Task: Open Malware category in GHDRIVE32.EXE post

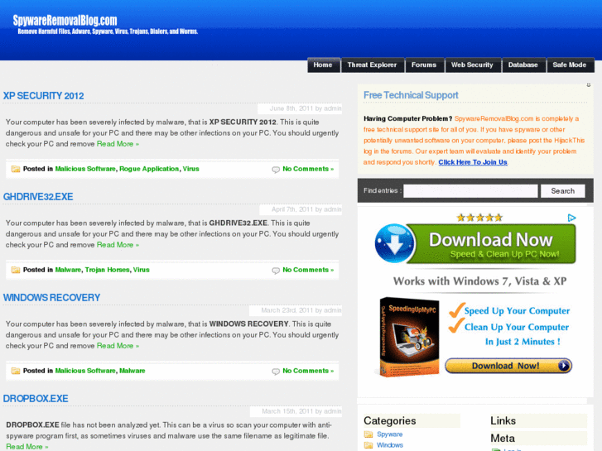Action: (68, 270)
